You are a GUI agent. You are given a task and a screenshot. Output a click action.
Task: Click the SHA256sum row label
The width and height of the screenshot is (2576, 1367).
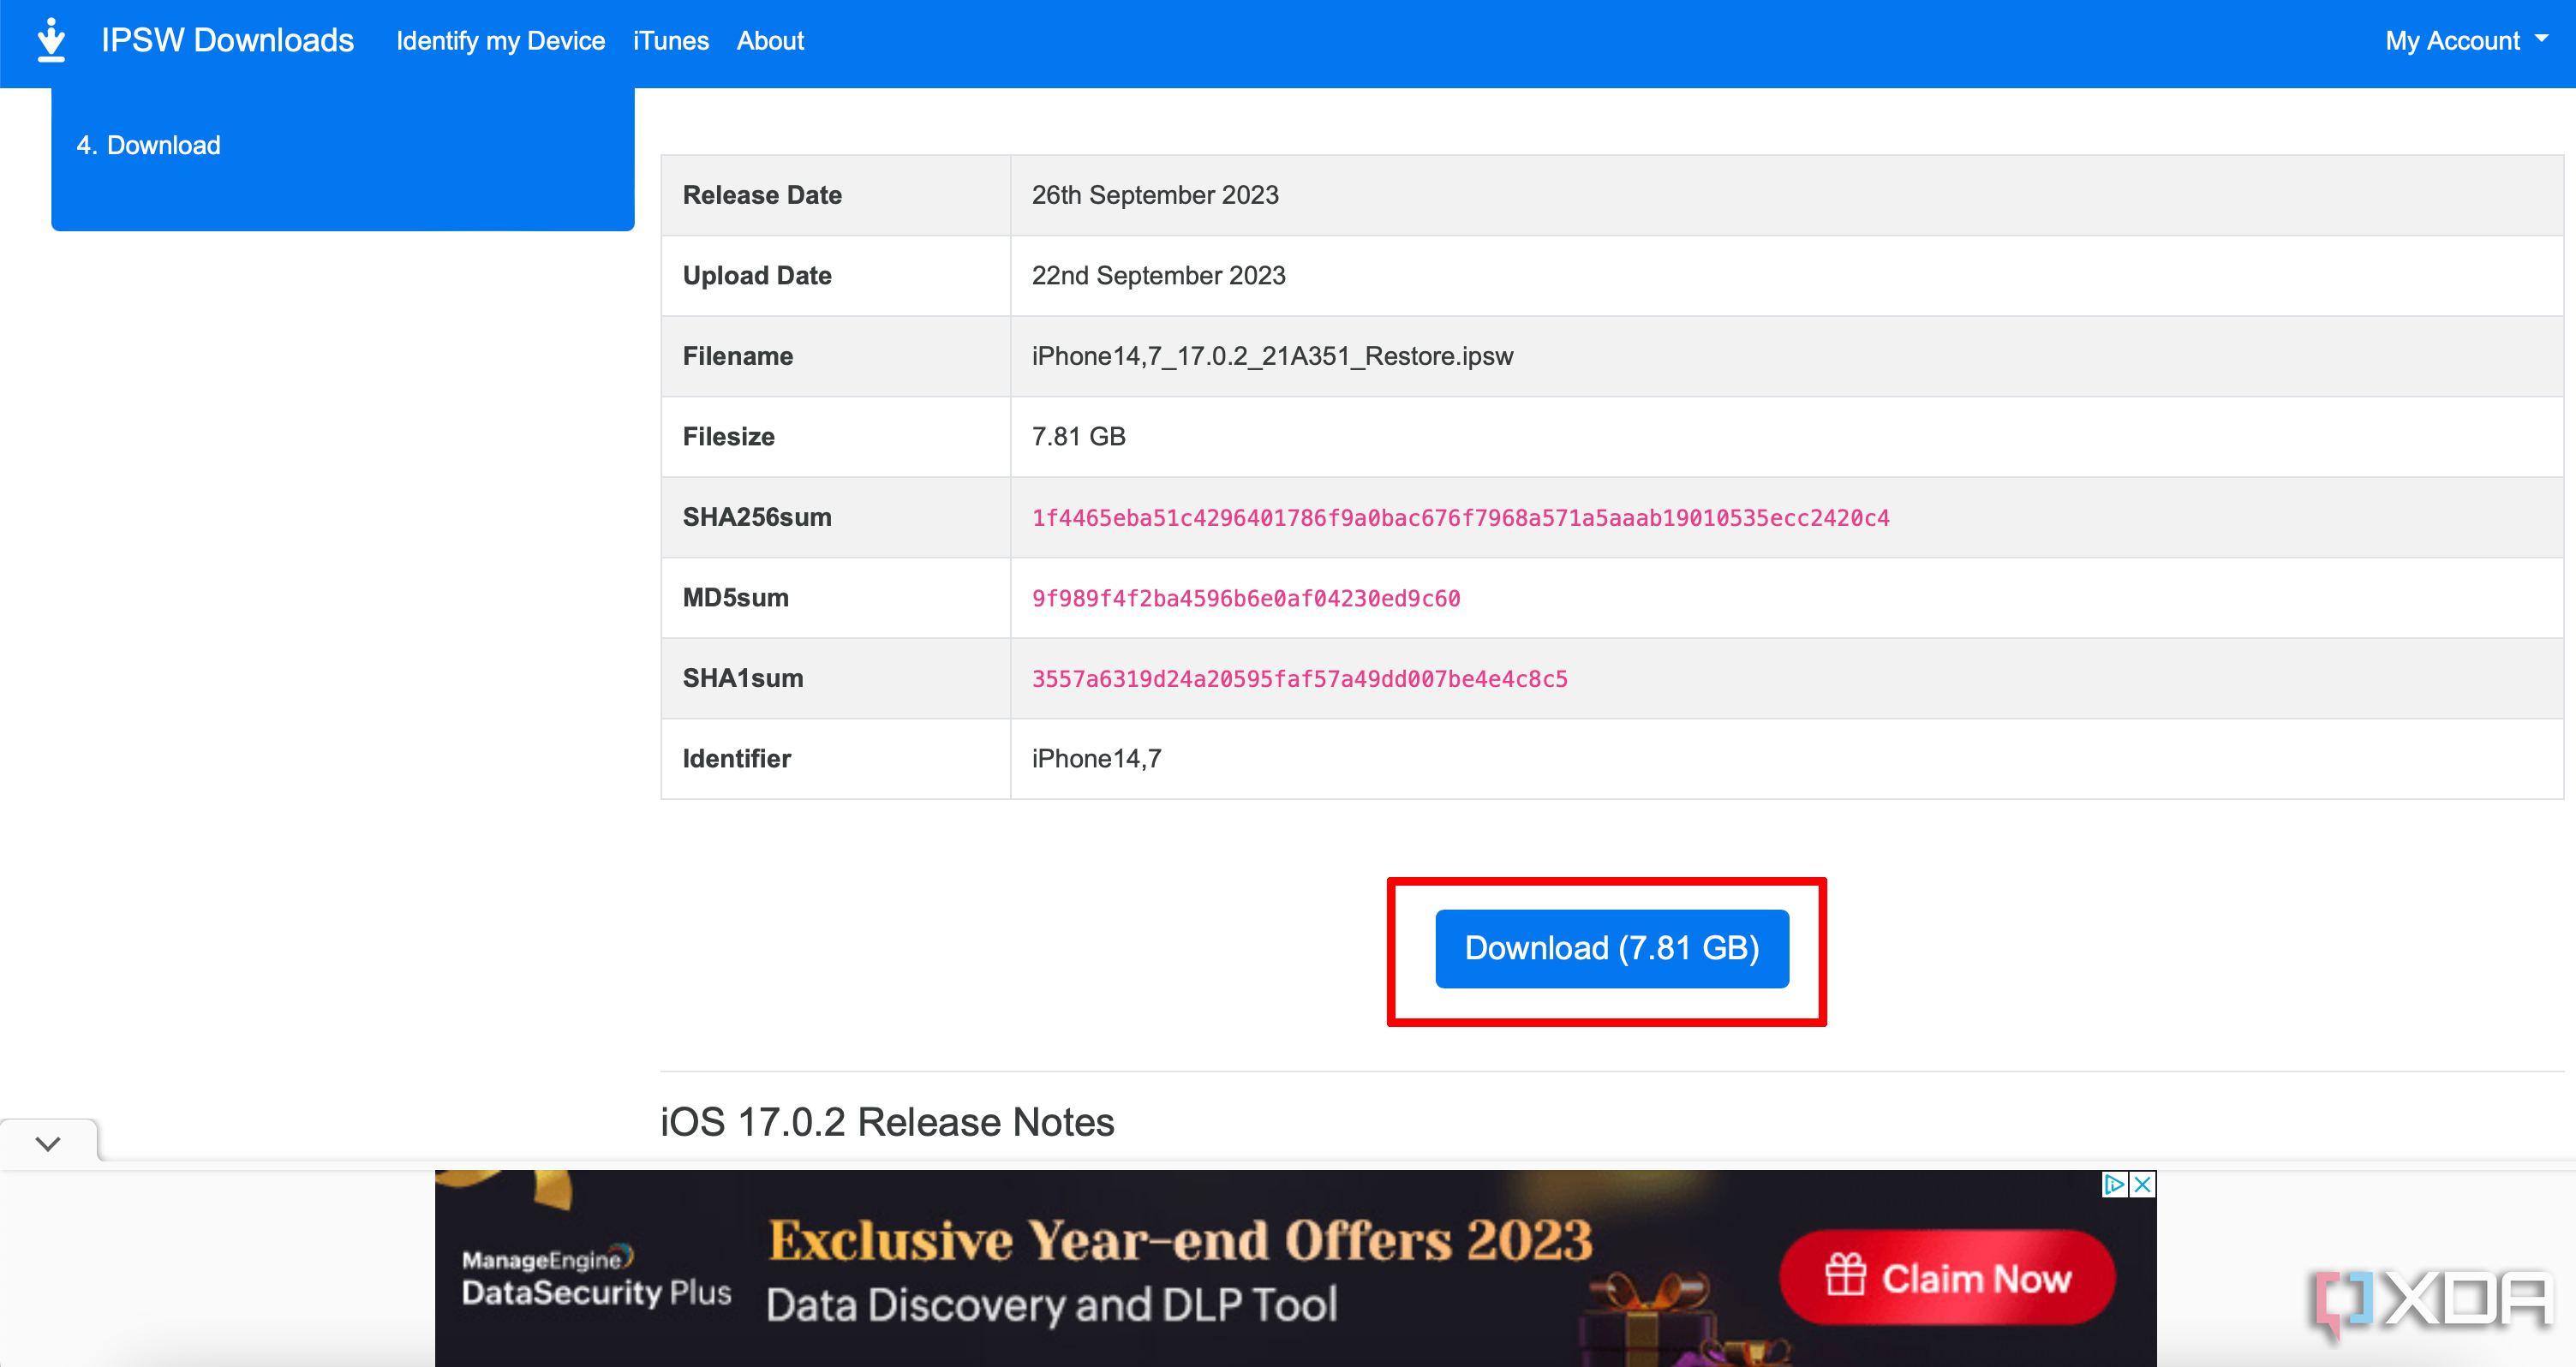[757, 517]
